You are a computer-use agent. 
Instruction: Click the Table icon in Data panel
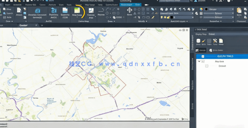(x=7, y=17)
